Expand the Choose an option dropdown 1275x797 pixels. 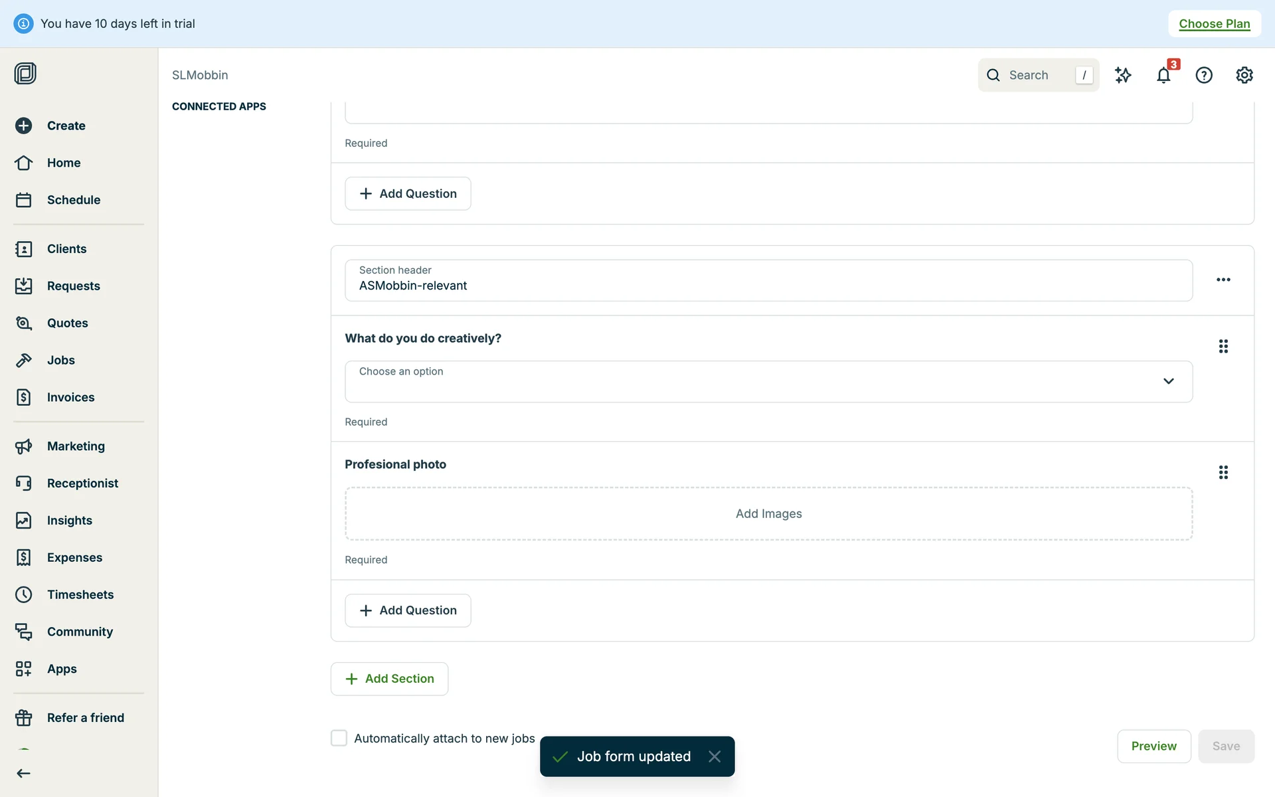tap(768, 381)
